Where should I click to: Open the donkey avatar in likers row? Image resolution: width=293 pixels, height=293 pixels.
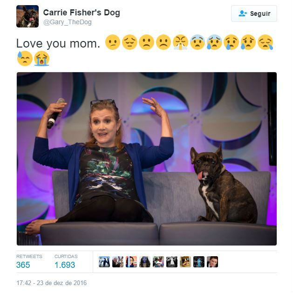pos(118,262)
